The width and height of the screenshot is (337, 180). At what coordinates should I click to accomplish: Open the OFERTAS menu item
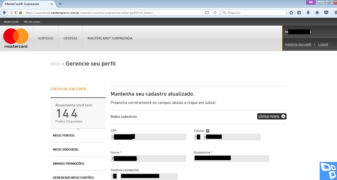71,38
